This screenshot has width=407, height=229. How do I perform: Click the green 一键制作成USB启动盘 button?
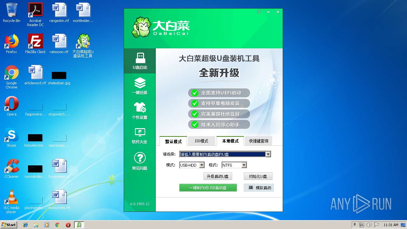[x=208, y=188]
